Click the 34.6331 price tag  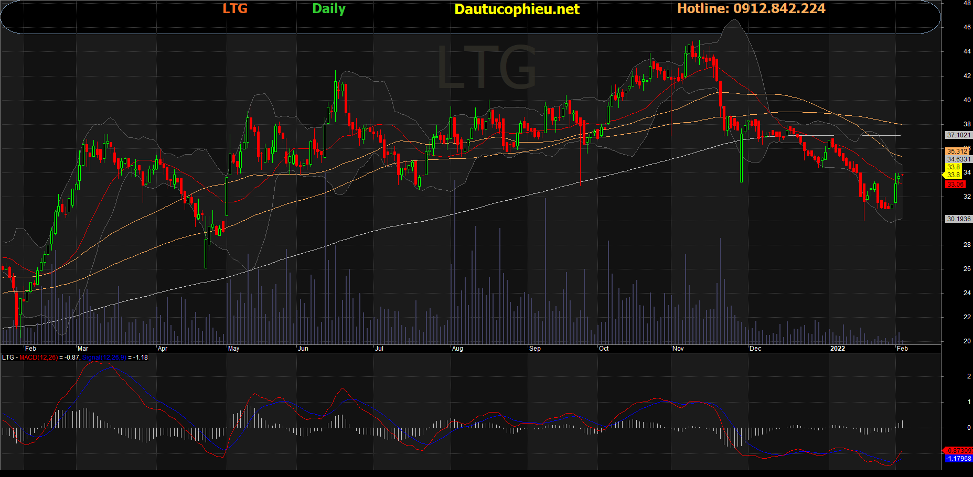click(959, 159)
